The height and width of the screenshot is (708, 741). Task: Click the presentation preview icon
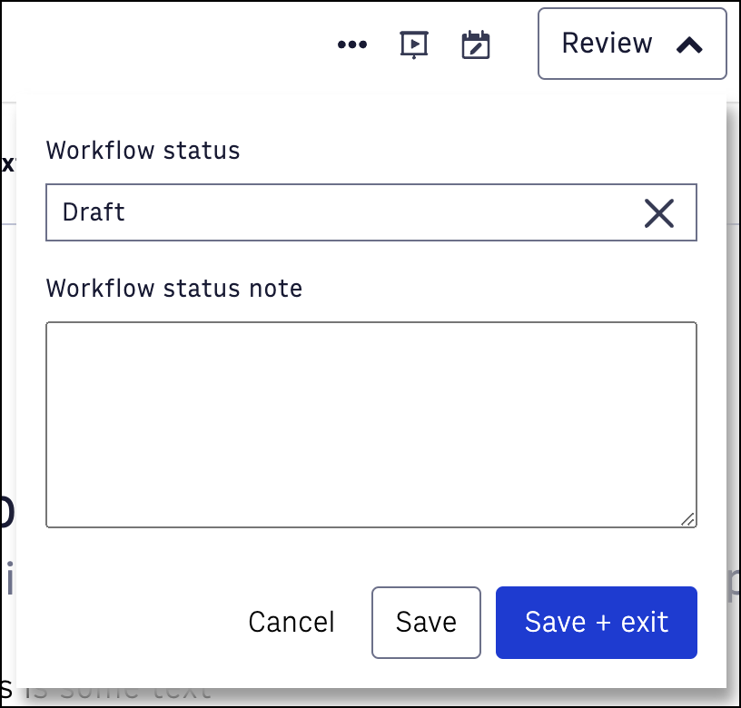pos(414,44)
